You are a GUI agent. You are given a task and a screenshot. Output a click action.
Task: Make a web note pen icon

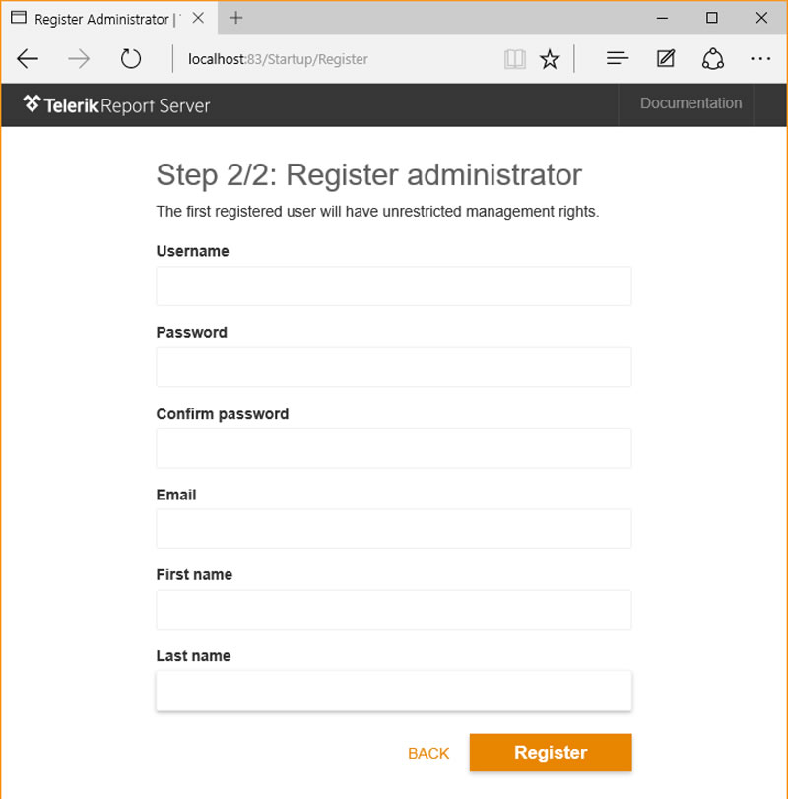(665, 58)
